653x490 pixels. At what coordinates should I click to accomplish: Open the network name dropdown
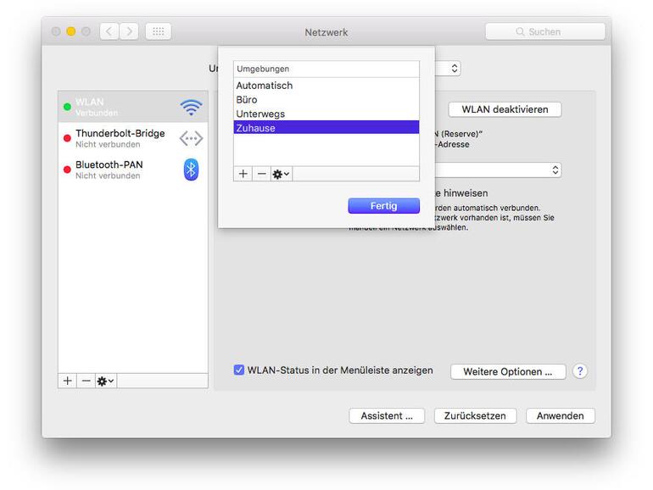tap(498, 170)
